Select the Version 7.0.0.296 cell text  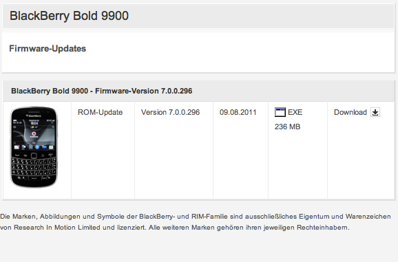170,112
